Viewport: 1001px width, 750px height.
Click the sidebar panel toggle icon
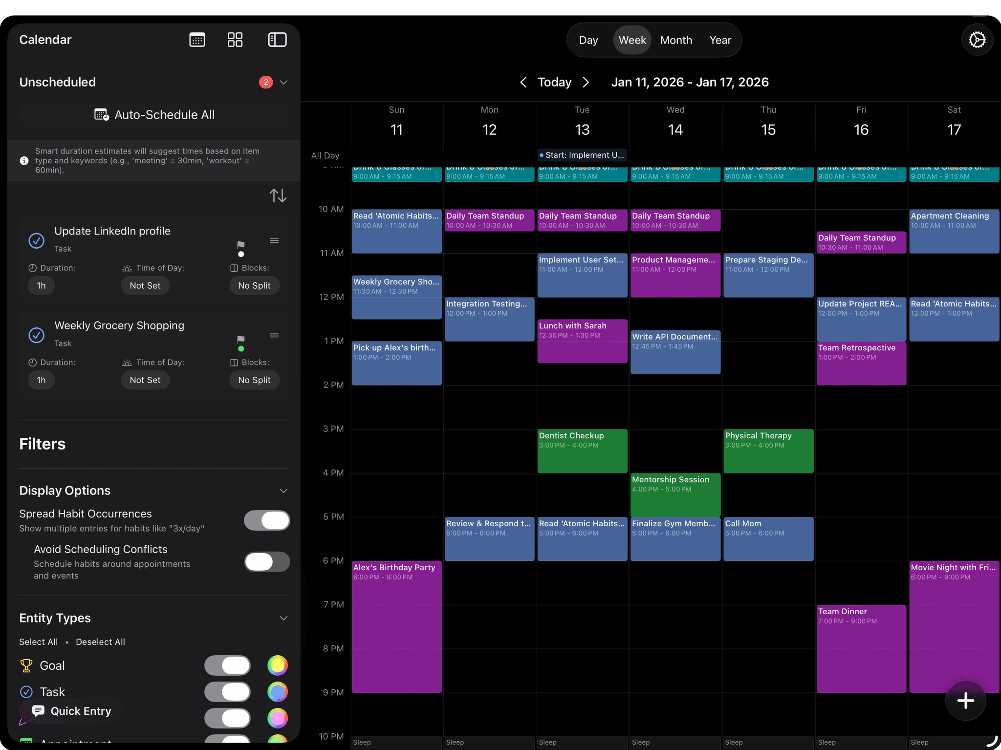tap(277, 40)
